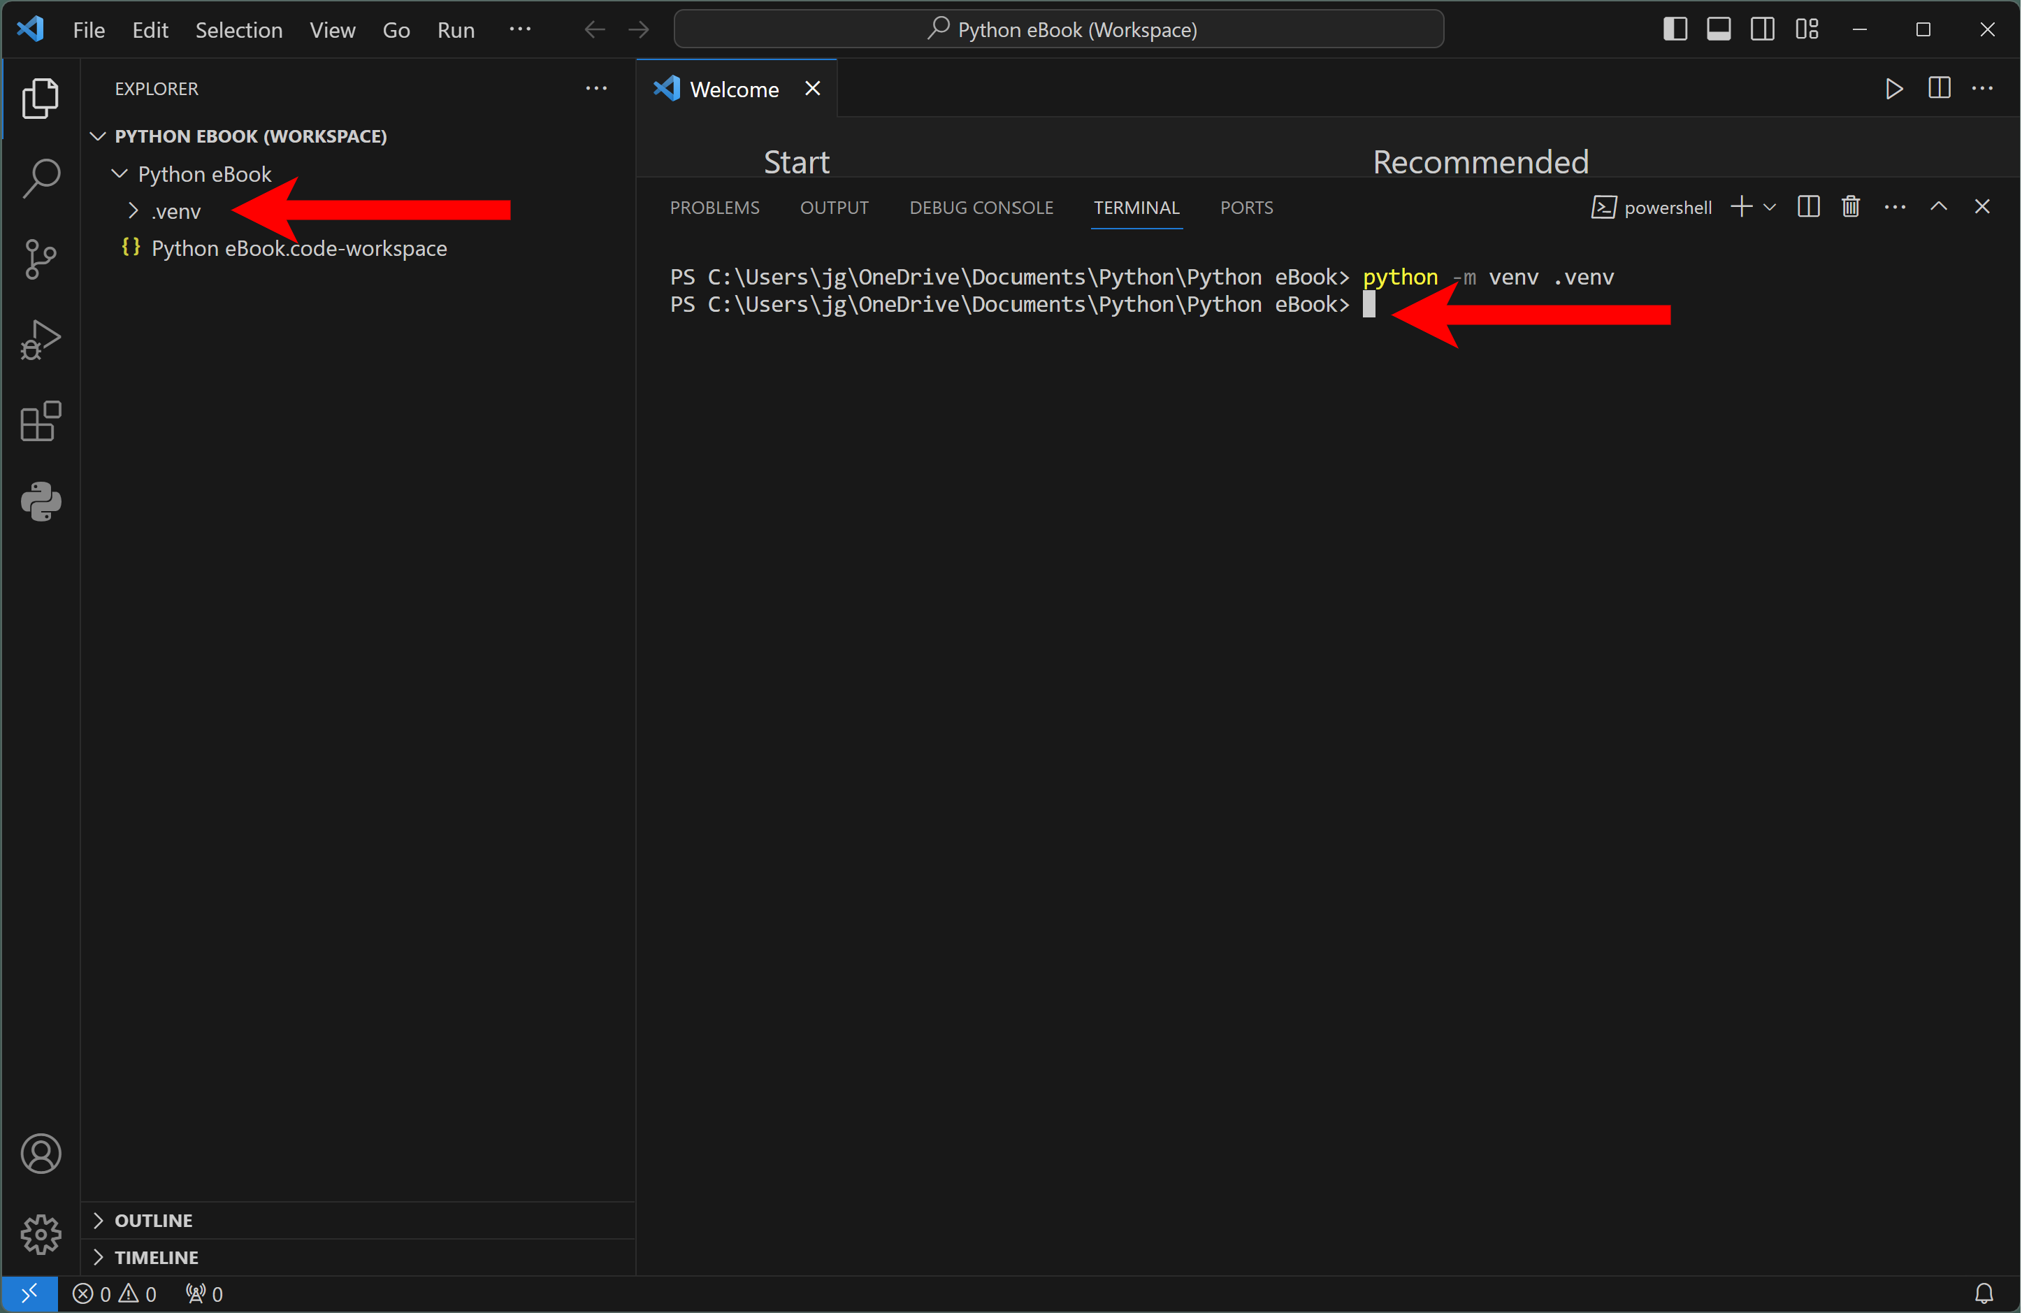The image size is (2022, 1313).
Task: Open editor More Actions ellipsis
Action: pos(1983,88)
